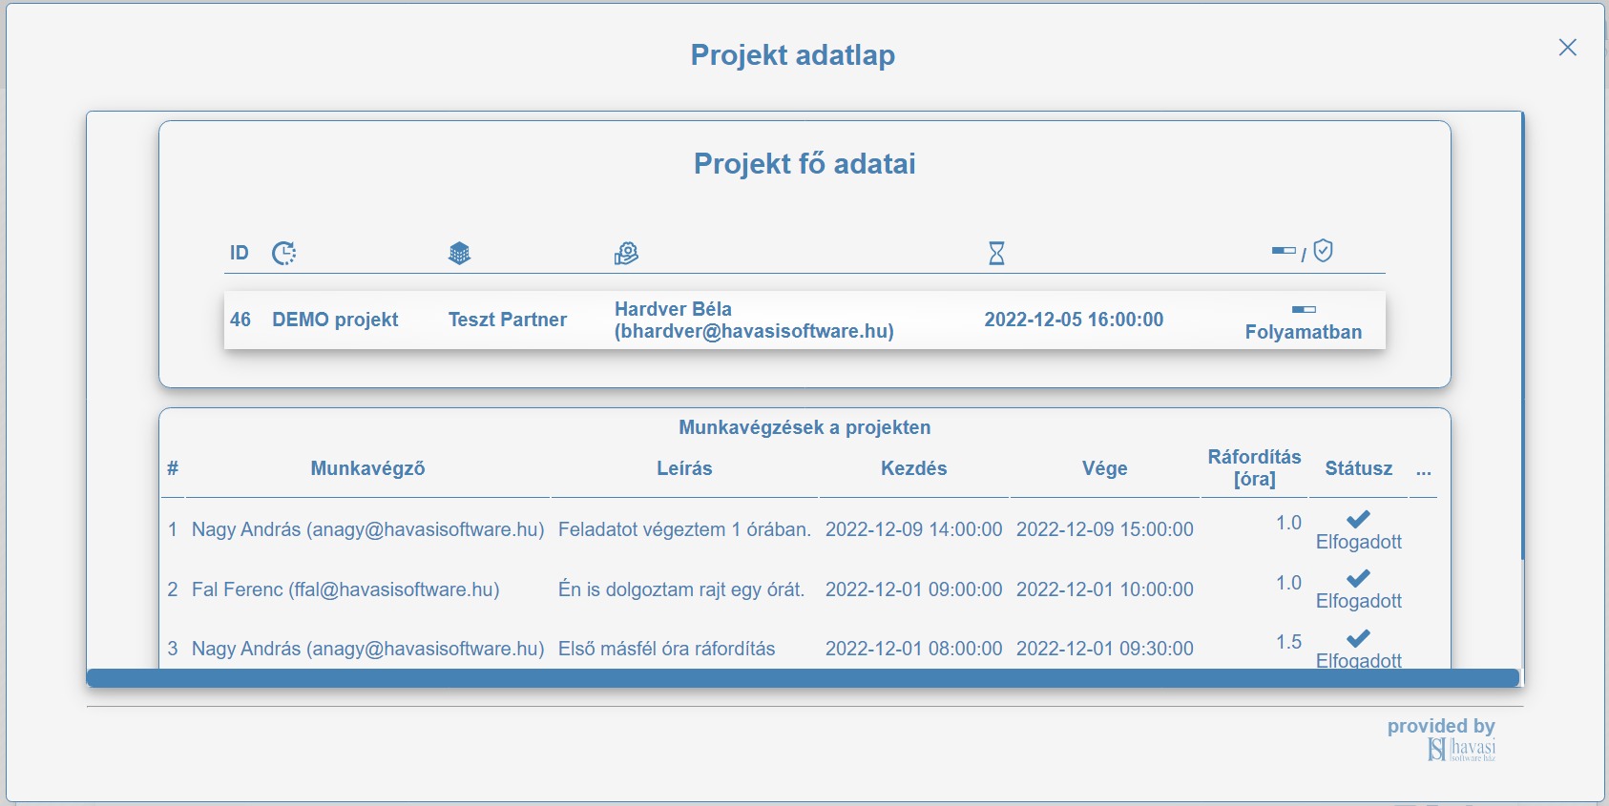Select Fal Ferenc work entry row
Image resolution: width=1609 pixels, height=806 pixels.
click(x=800, y=589)
